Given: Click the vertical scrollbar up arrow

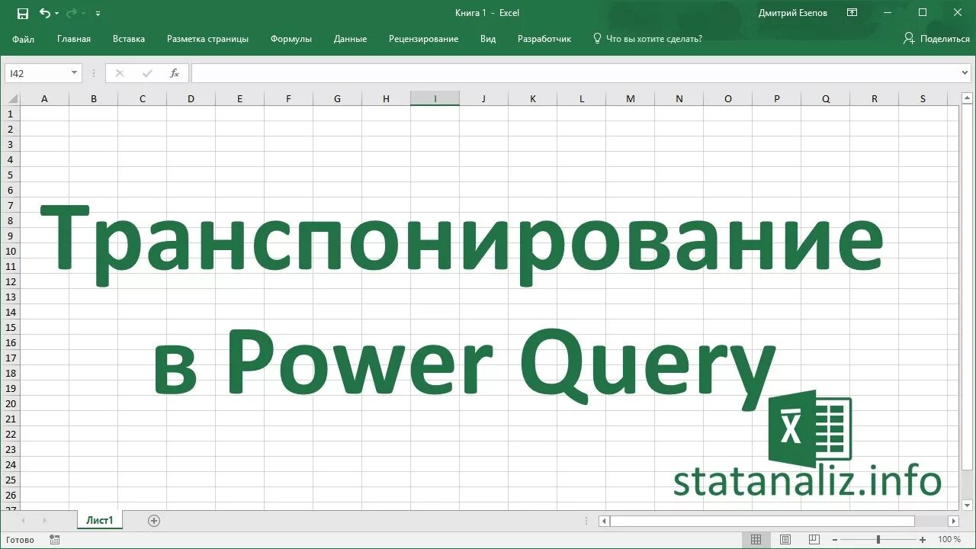Looking at the screenshot, I should (x=967, y=98).
